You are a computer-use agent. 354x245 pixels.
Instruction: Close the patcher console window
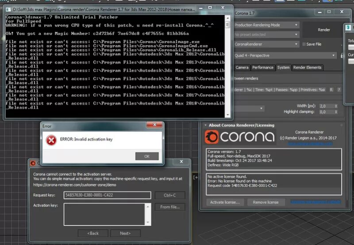[223, 8]
